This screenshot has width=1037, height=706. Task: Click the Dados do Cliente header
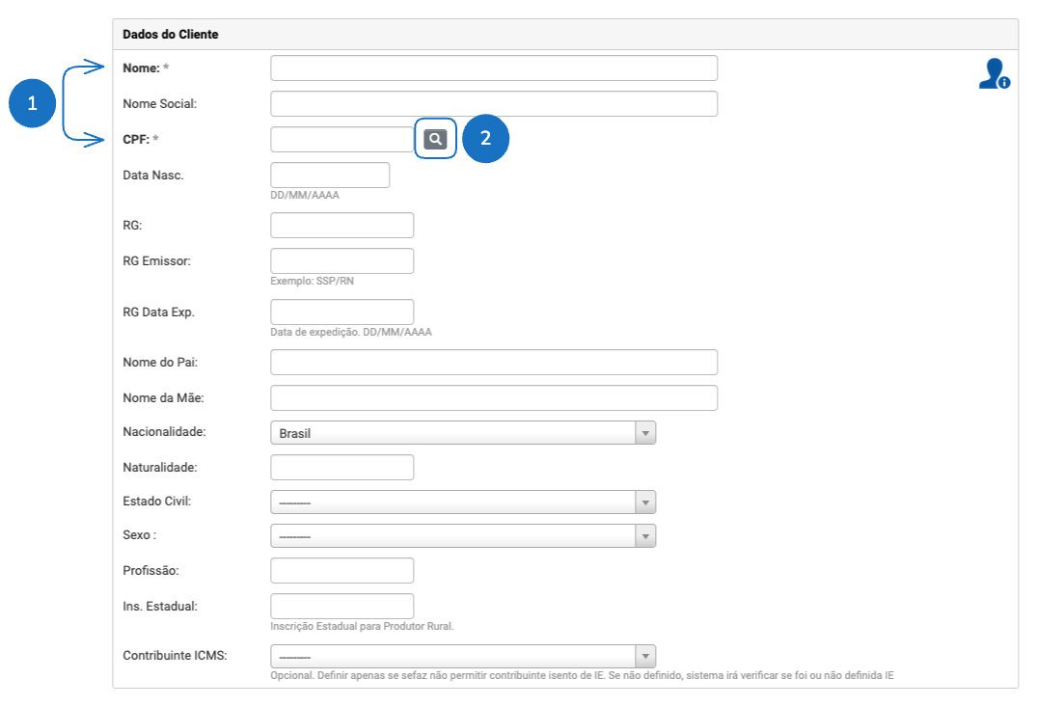point(171,35)
